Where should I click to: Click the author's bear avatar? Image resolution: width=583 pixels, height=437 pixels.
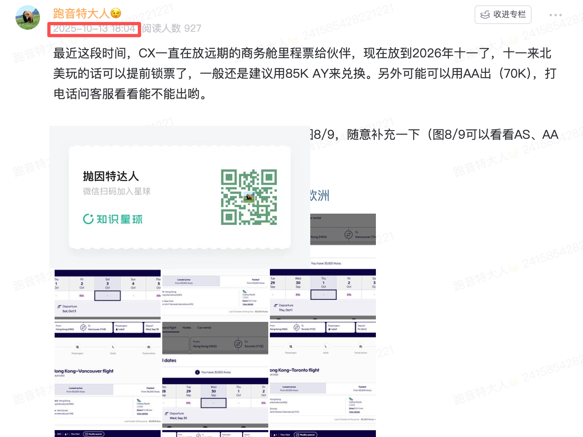tap(28, 17)
